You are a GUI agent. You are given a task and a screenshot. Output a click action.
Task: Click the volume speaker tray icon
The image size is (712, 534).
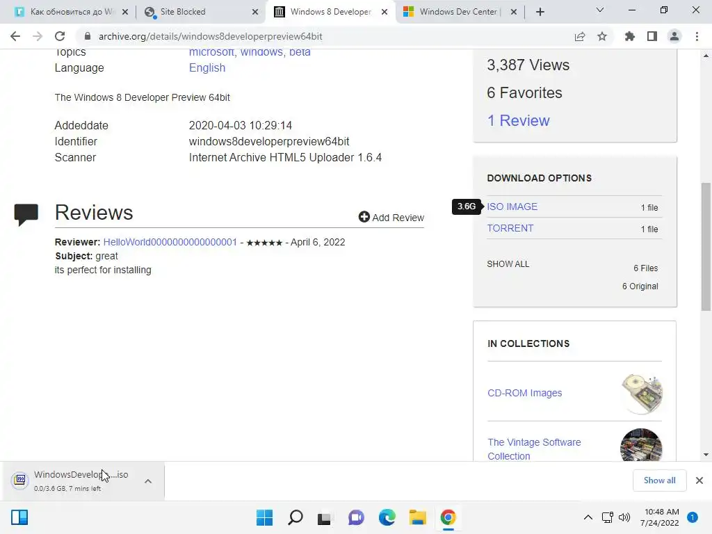(x=624, y=517)
